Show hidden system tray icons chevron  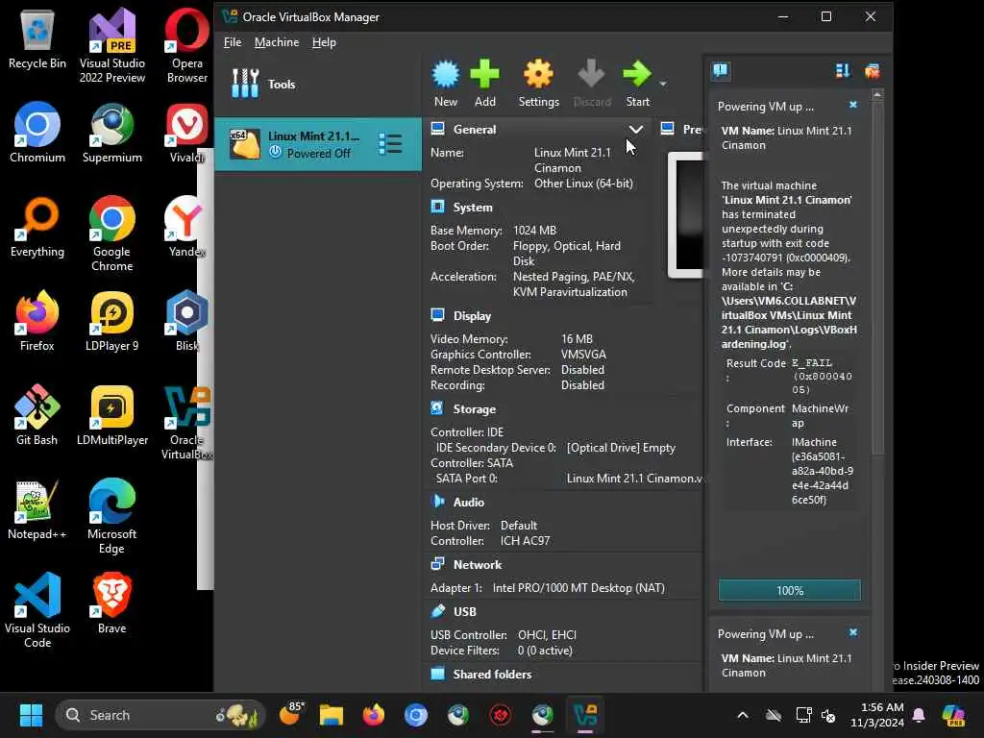pos(743,715)
